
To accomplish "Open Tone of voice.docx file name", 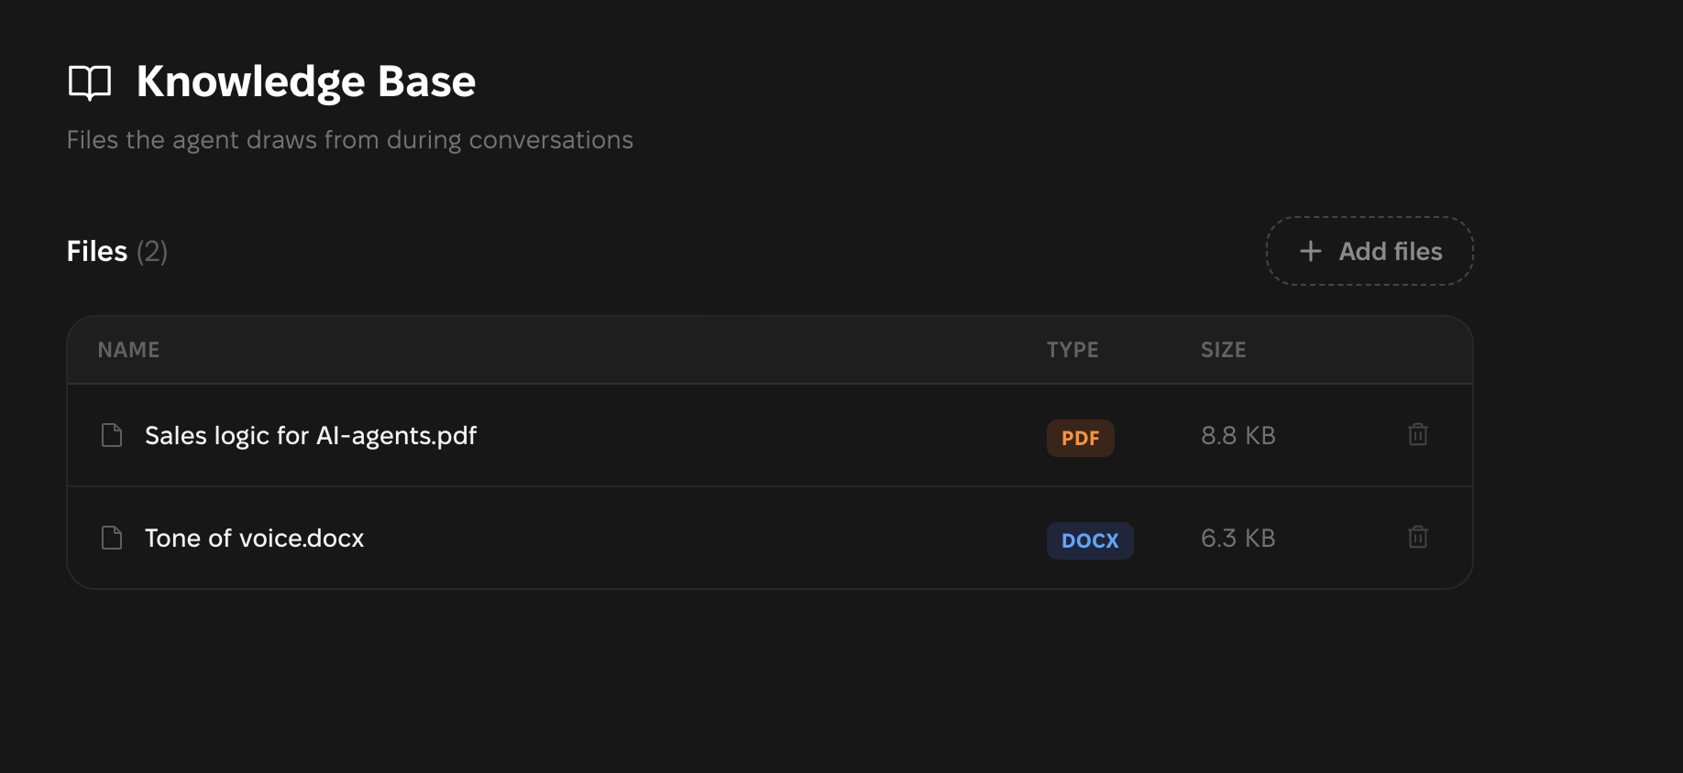I will pos(254,538).
